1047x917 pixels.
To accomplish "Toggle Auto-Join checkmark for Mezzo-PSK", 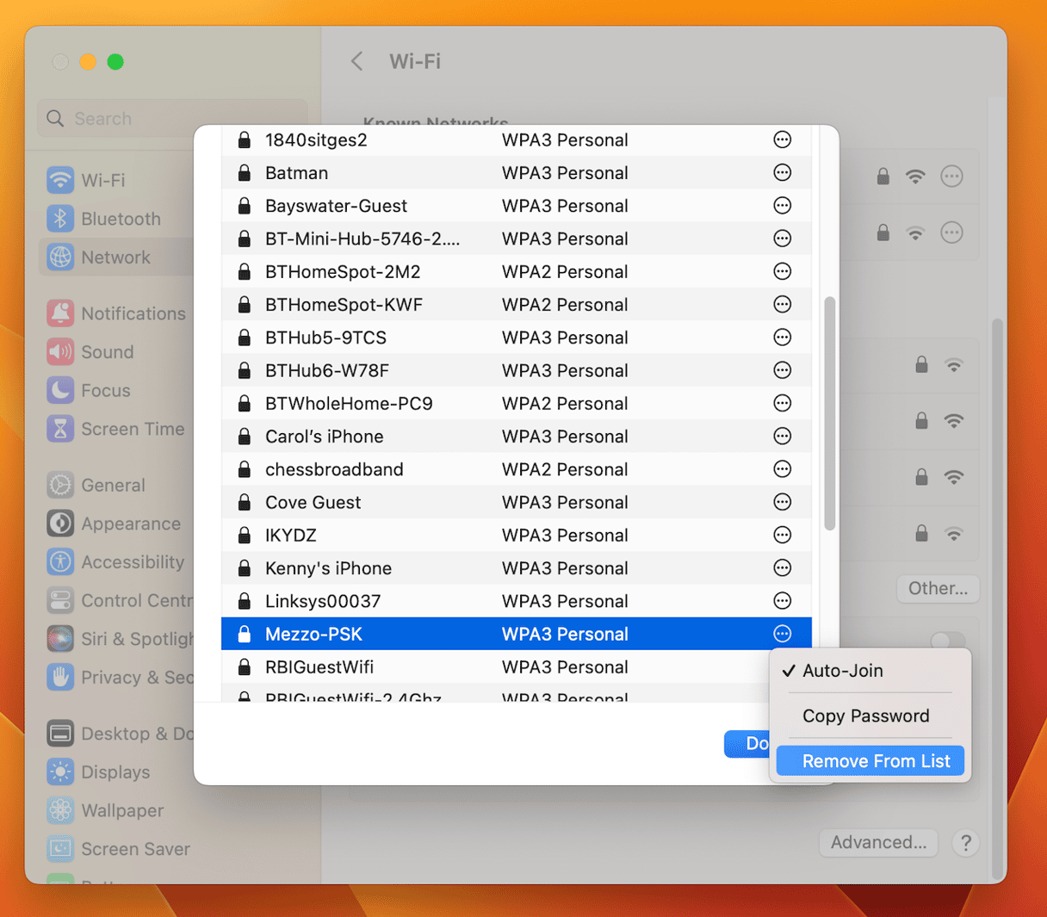I will (842, 671).
